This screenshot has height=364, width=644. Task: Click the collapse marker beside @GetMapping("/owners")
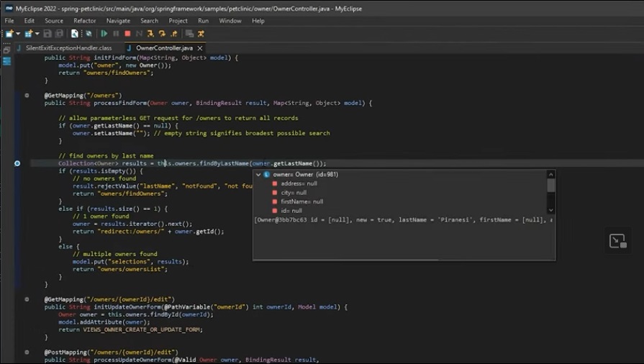(27, 95)
